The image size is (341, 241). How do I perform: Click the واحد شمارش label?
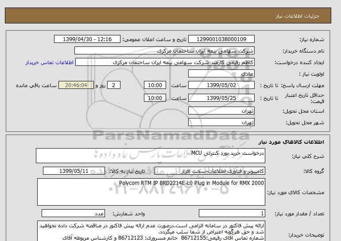click(128, 214)
